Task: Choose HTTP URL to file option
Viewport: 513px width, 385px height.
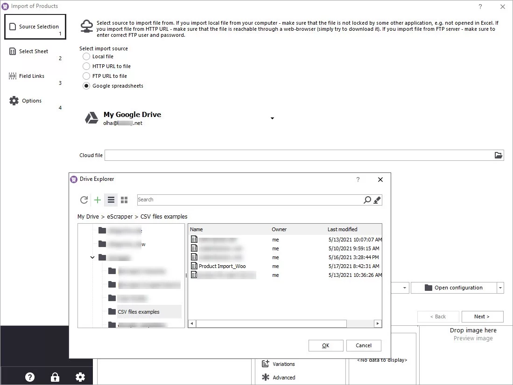Action: (86, 66)
